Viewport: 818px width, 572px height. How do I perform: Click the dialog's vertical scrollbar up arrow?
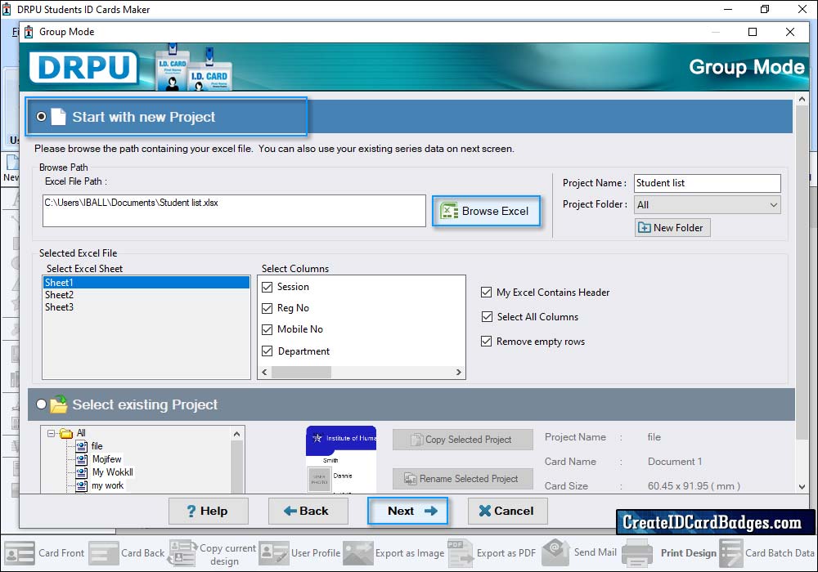[802, 99]
